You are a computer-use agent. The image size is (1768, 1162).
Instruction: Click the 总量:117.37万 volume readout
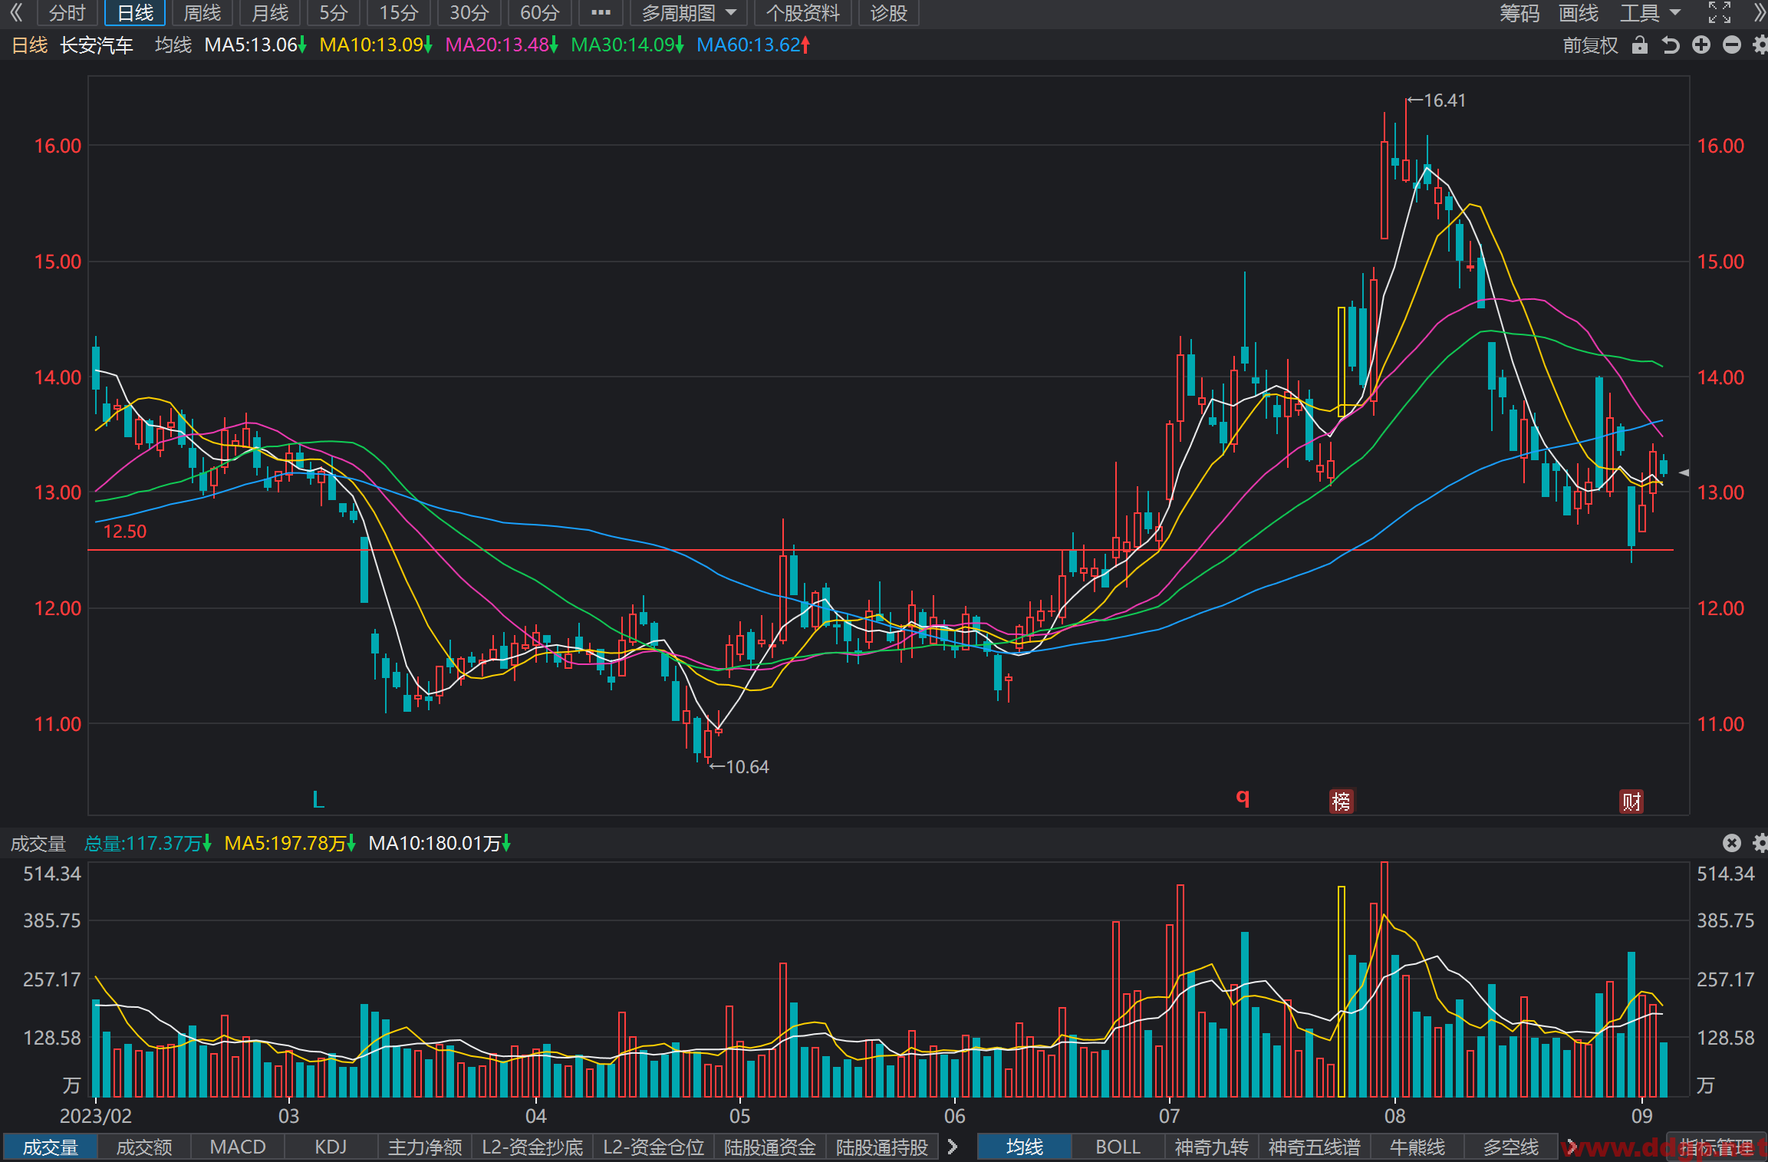click(x=147, y=844)
